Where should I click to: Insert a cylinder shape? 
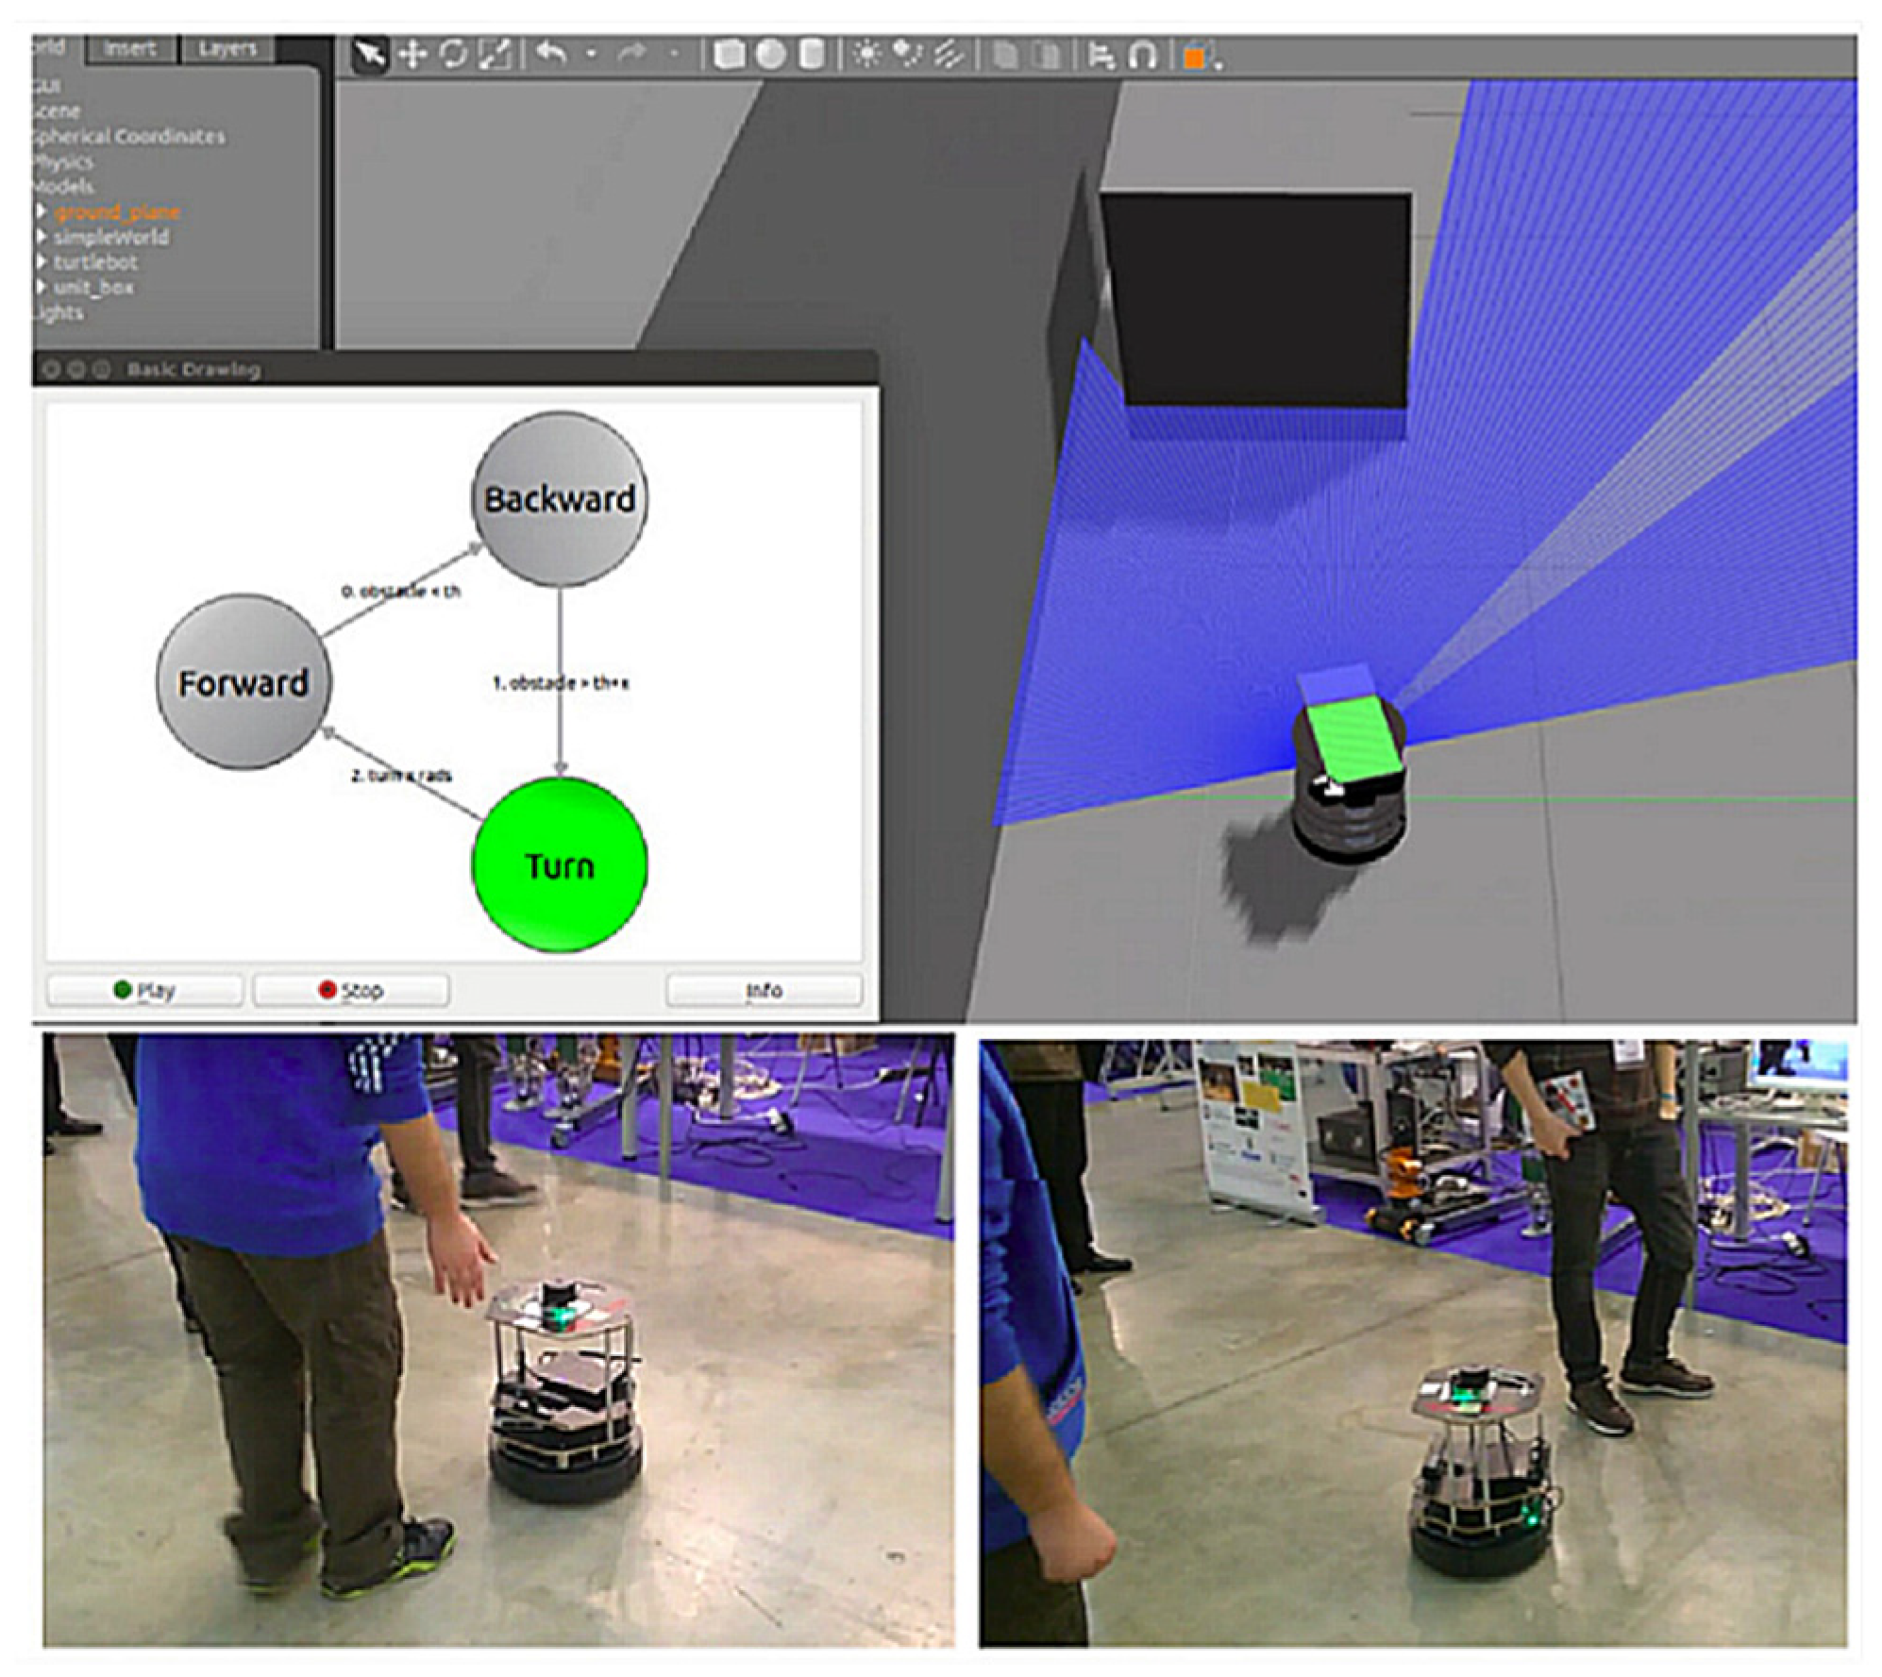tap(811, 55)
